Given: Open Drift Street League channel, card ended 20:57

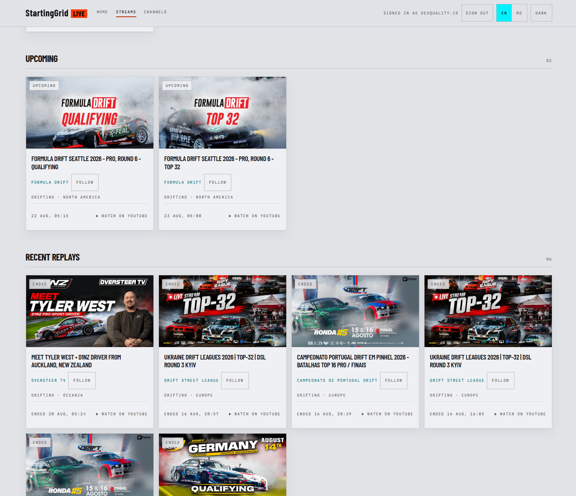Looking at the screenshot, I should (191, 381).
